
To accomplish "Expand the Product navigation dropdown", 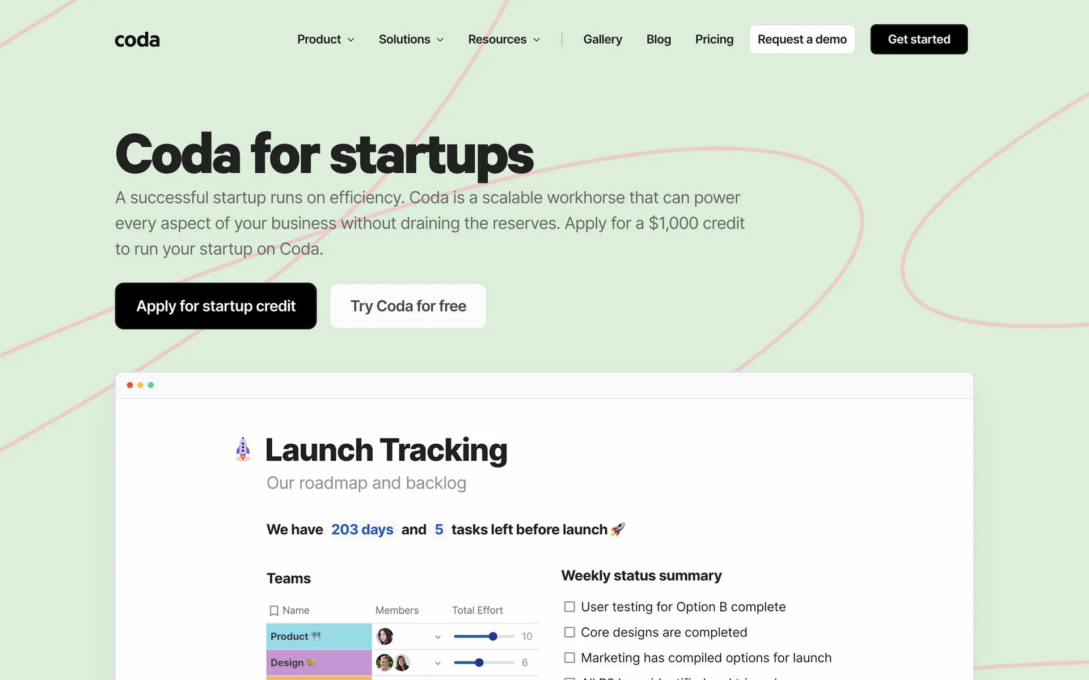I will (326, 40).
